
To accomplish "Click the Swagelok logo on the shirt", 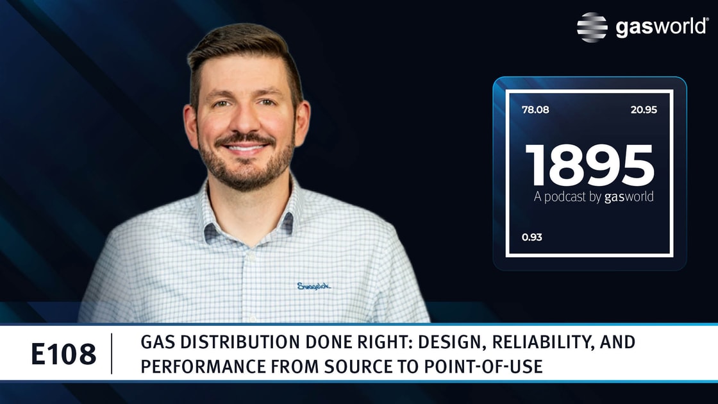I will [x=313, y=286].
